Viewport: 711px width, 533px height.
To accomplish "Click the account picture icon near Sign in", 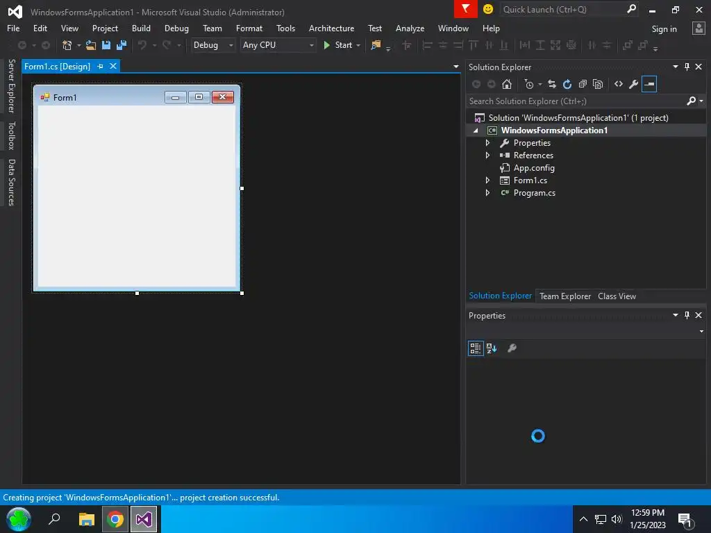I will pos(699,28).
